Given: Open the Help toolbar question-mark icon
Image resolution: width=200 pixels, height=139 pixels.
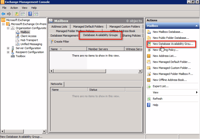Looking at the screenshot, I should click(30, 14).
